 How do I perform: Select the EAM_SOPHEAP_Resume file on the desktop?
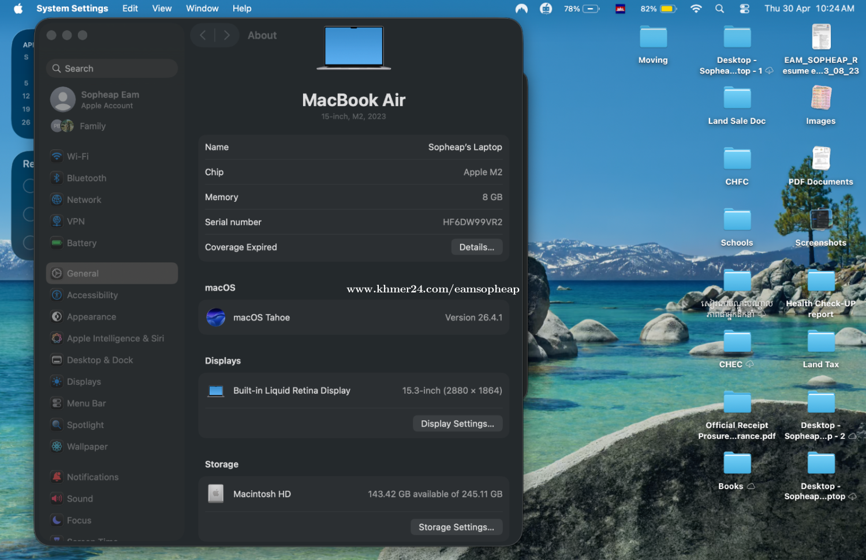coord(821,50)
